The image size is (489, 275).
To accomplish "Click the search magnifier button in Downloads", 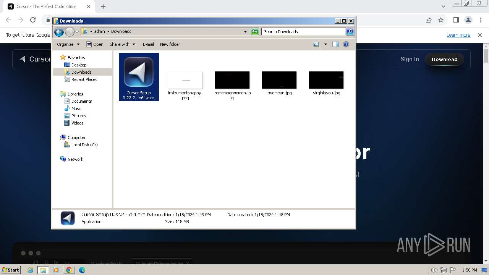I will [x=350, y=32].
